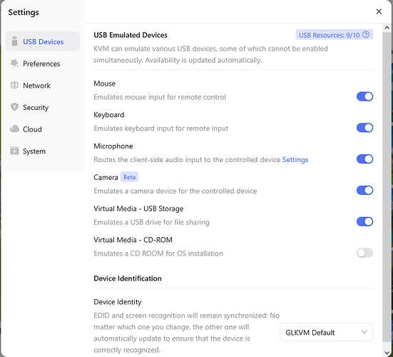This screenshot has width=393, height=357.
Task: Open the Microphone Settings link
Action: pyautogui.click(x=295, y=160)
